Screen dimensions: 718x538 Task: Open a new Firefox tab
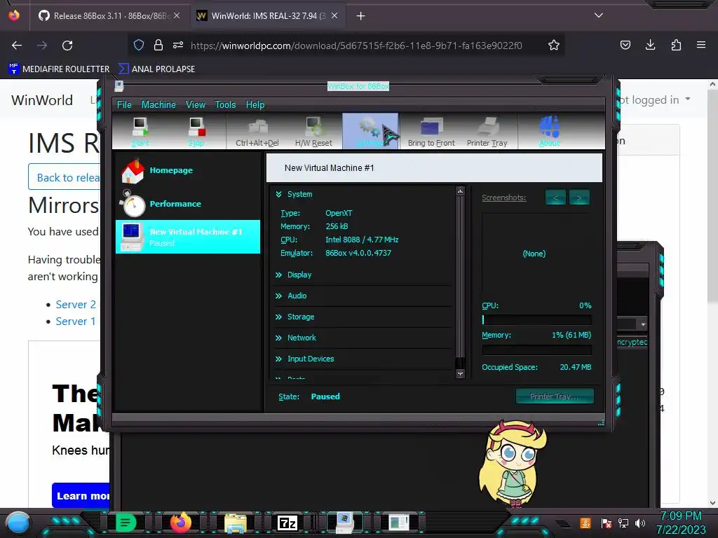tap(361, 16)
